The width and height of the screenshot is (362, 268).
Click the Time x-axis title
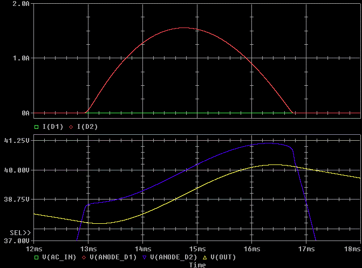pyautogui.click(x=197, y=265)
